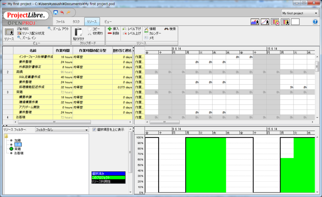Select 高橋 in the resource tree

point(18,145)
